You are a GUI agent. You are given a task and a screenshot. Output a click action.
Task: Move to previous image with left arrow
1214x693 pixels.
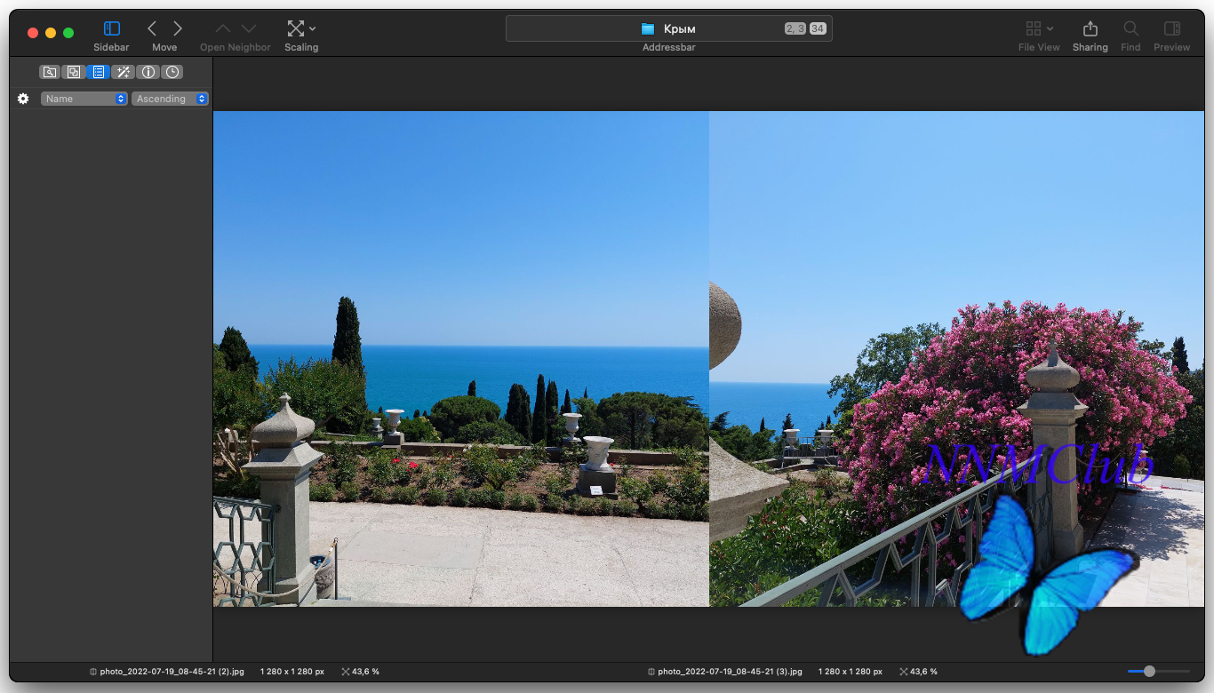tap(152, 28)
